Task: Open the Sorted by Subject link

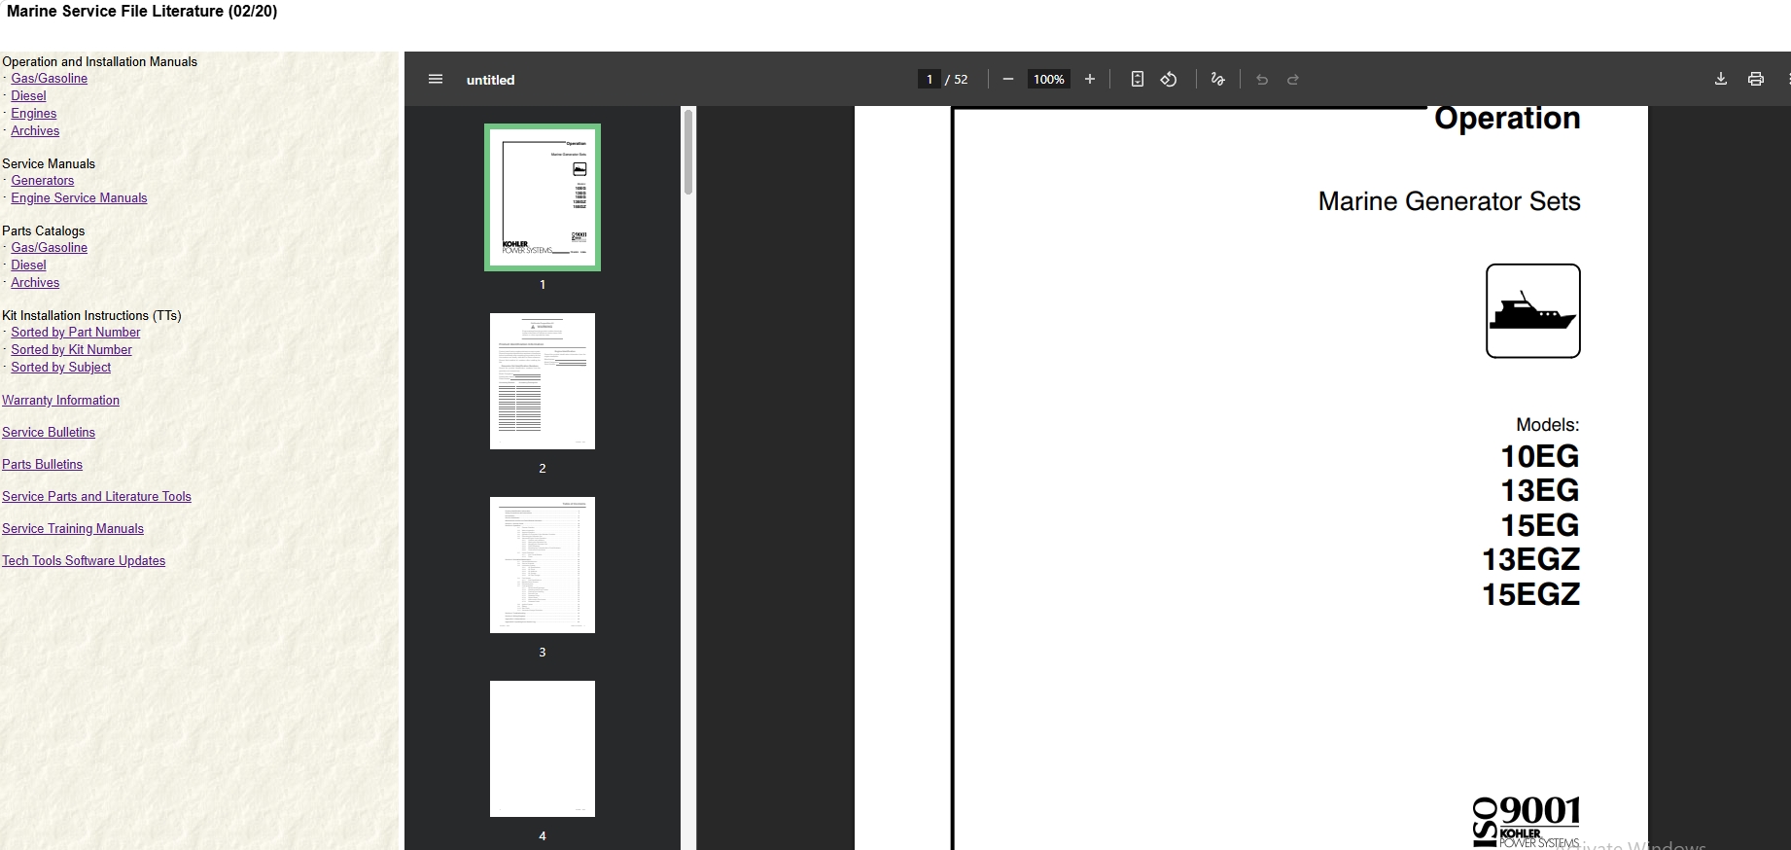Action: pyautogui.click(x=61, y=368)
